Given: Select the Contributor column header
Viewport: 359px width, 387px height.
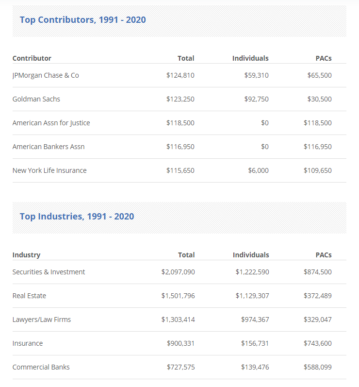Looking at the screenshot, I should point(32,58).
